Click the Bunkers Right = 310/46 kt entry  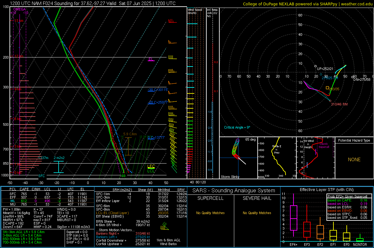(x=123, y=234)
